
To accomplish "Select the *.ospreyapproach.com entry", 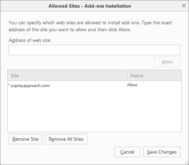I will point(94,86).
